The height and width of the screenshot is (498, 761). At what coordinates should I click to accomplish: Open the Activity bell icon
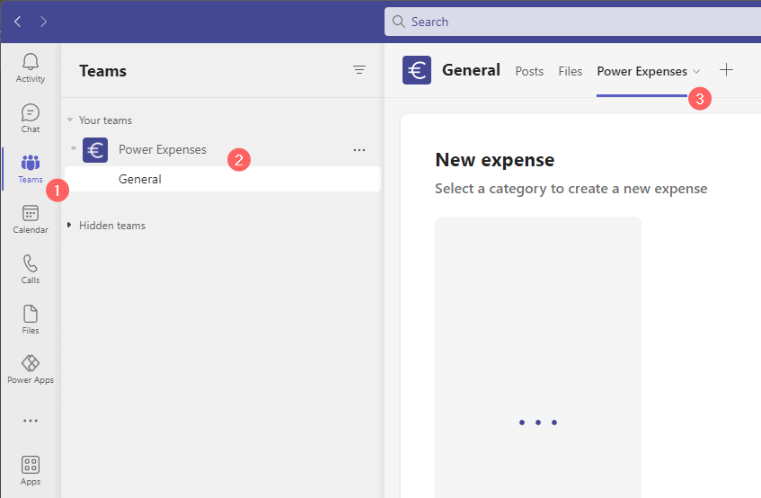pos(31,63)
